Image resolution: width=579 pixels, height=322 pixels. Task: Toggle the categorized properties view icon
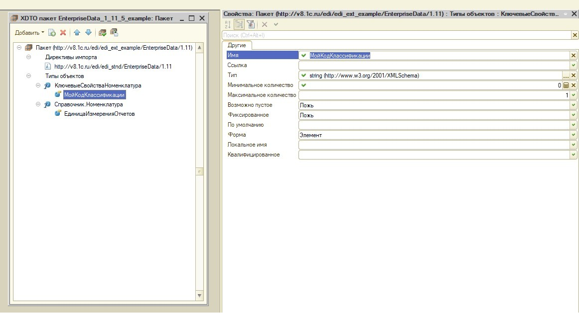coord(239,24)
